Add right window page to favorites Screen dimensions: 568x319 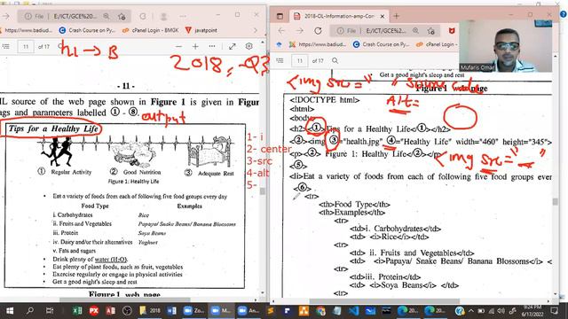click(430, 31)
